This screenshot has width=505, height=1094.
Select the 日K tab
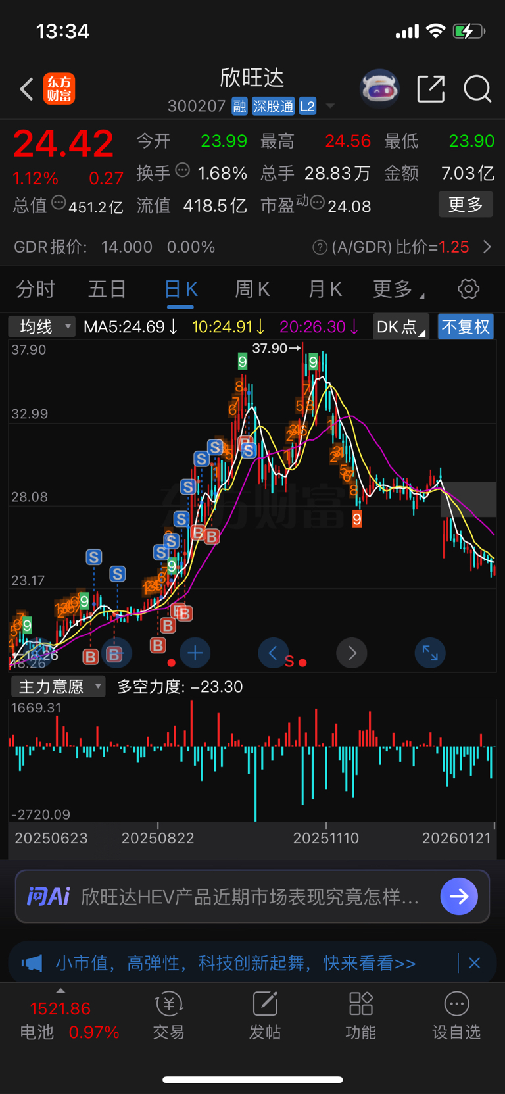pos(181,289)
